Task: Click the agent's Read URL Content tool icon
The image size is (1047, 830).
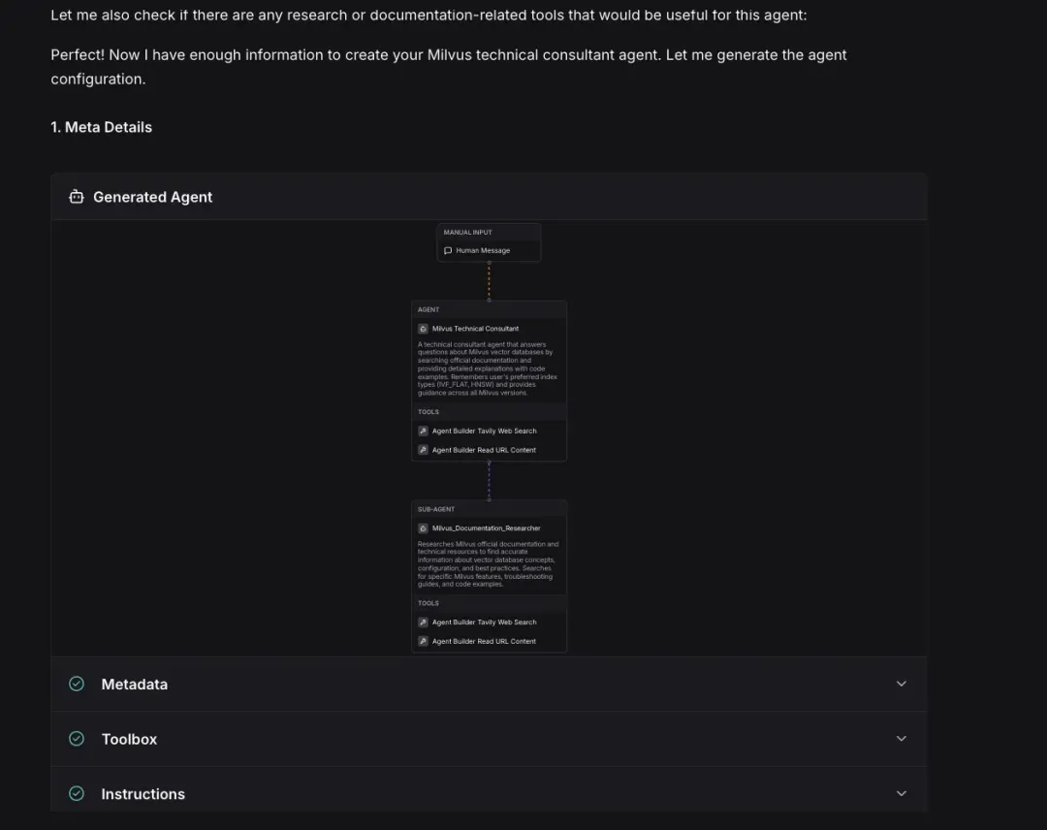Action: click(423, 450)
